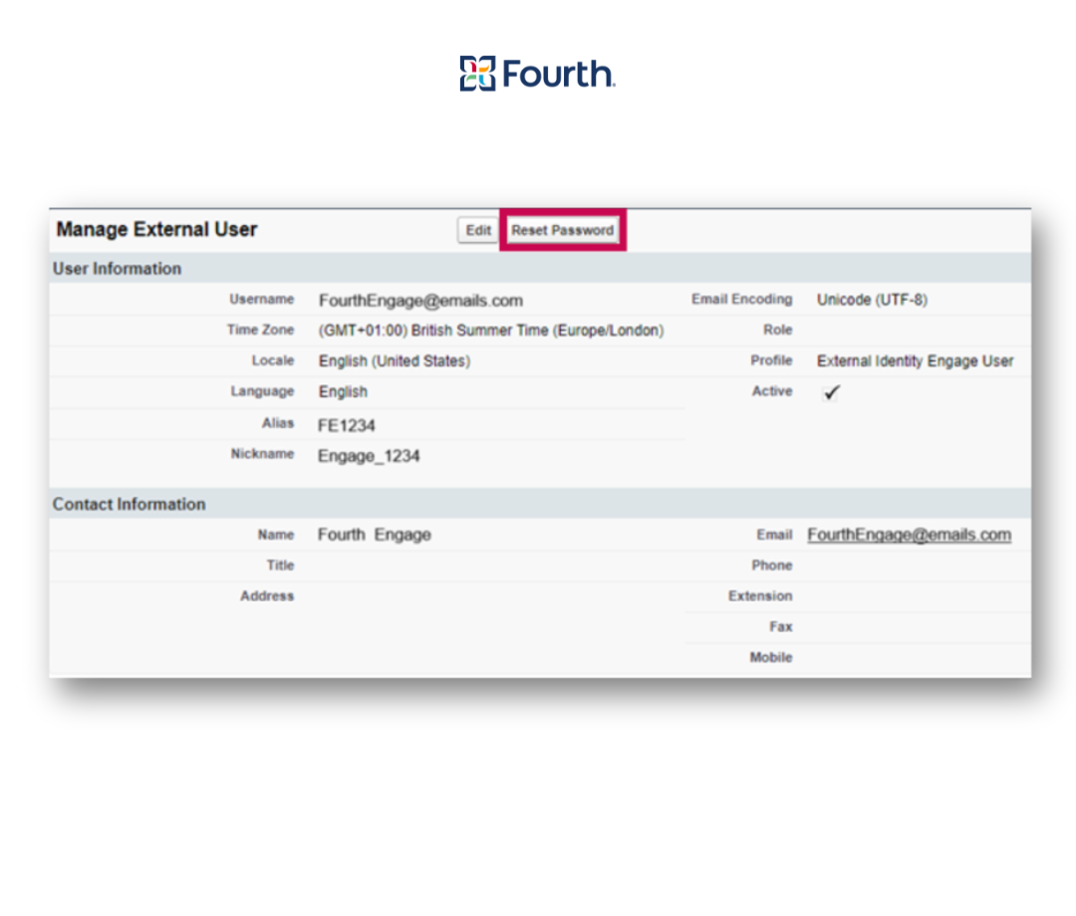This screenshot has width=1076, height=916.
Task: Click the Address field label
Action: [267, 595]
